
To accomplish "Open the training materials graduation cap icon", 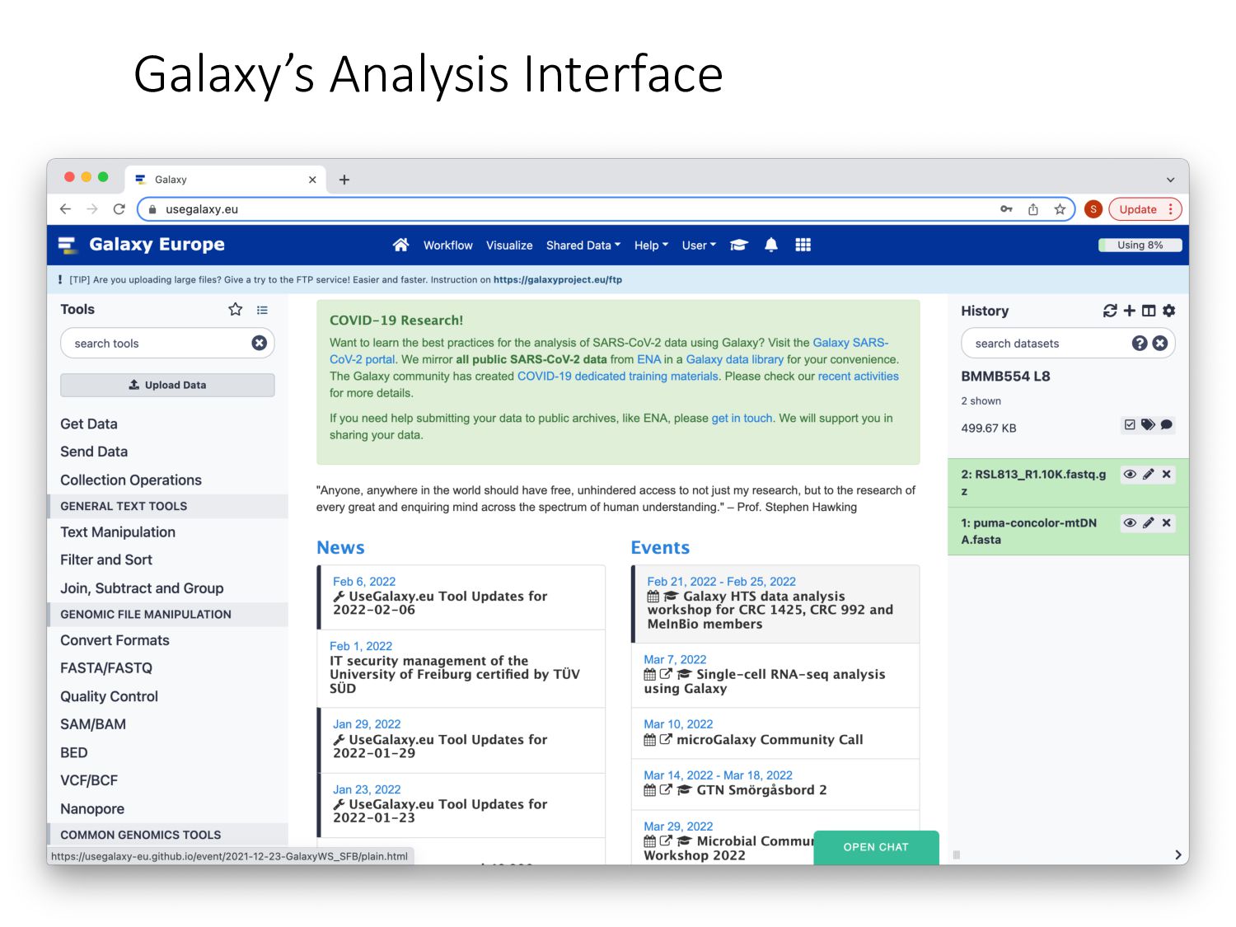I will tap(738, 245).
